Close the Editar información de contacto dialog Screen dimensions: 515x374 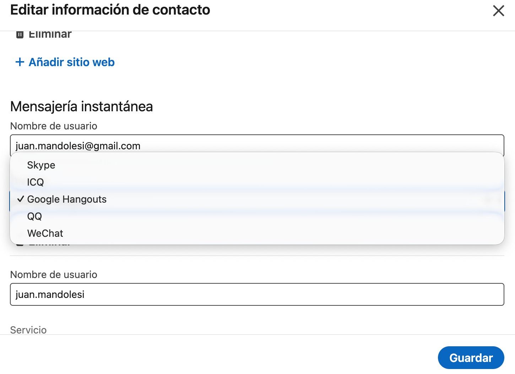pos(499,11)
